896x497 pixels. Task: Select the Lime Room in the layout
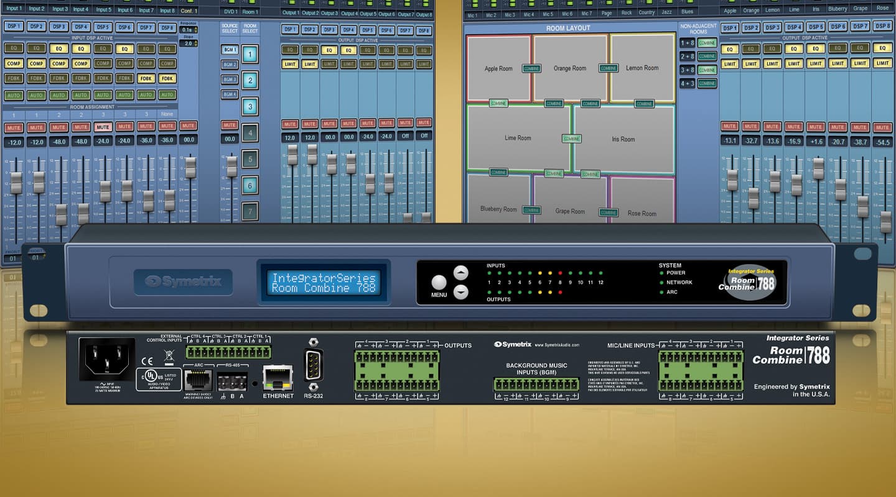click(x=518, y=138)
